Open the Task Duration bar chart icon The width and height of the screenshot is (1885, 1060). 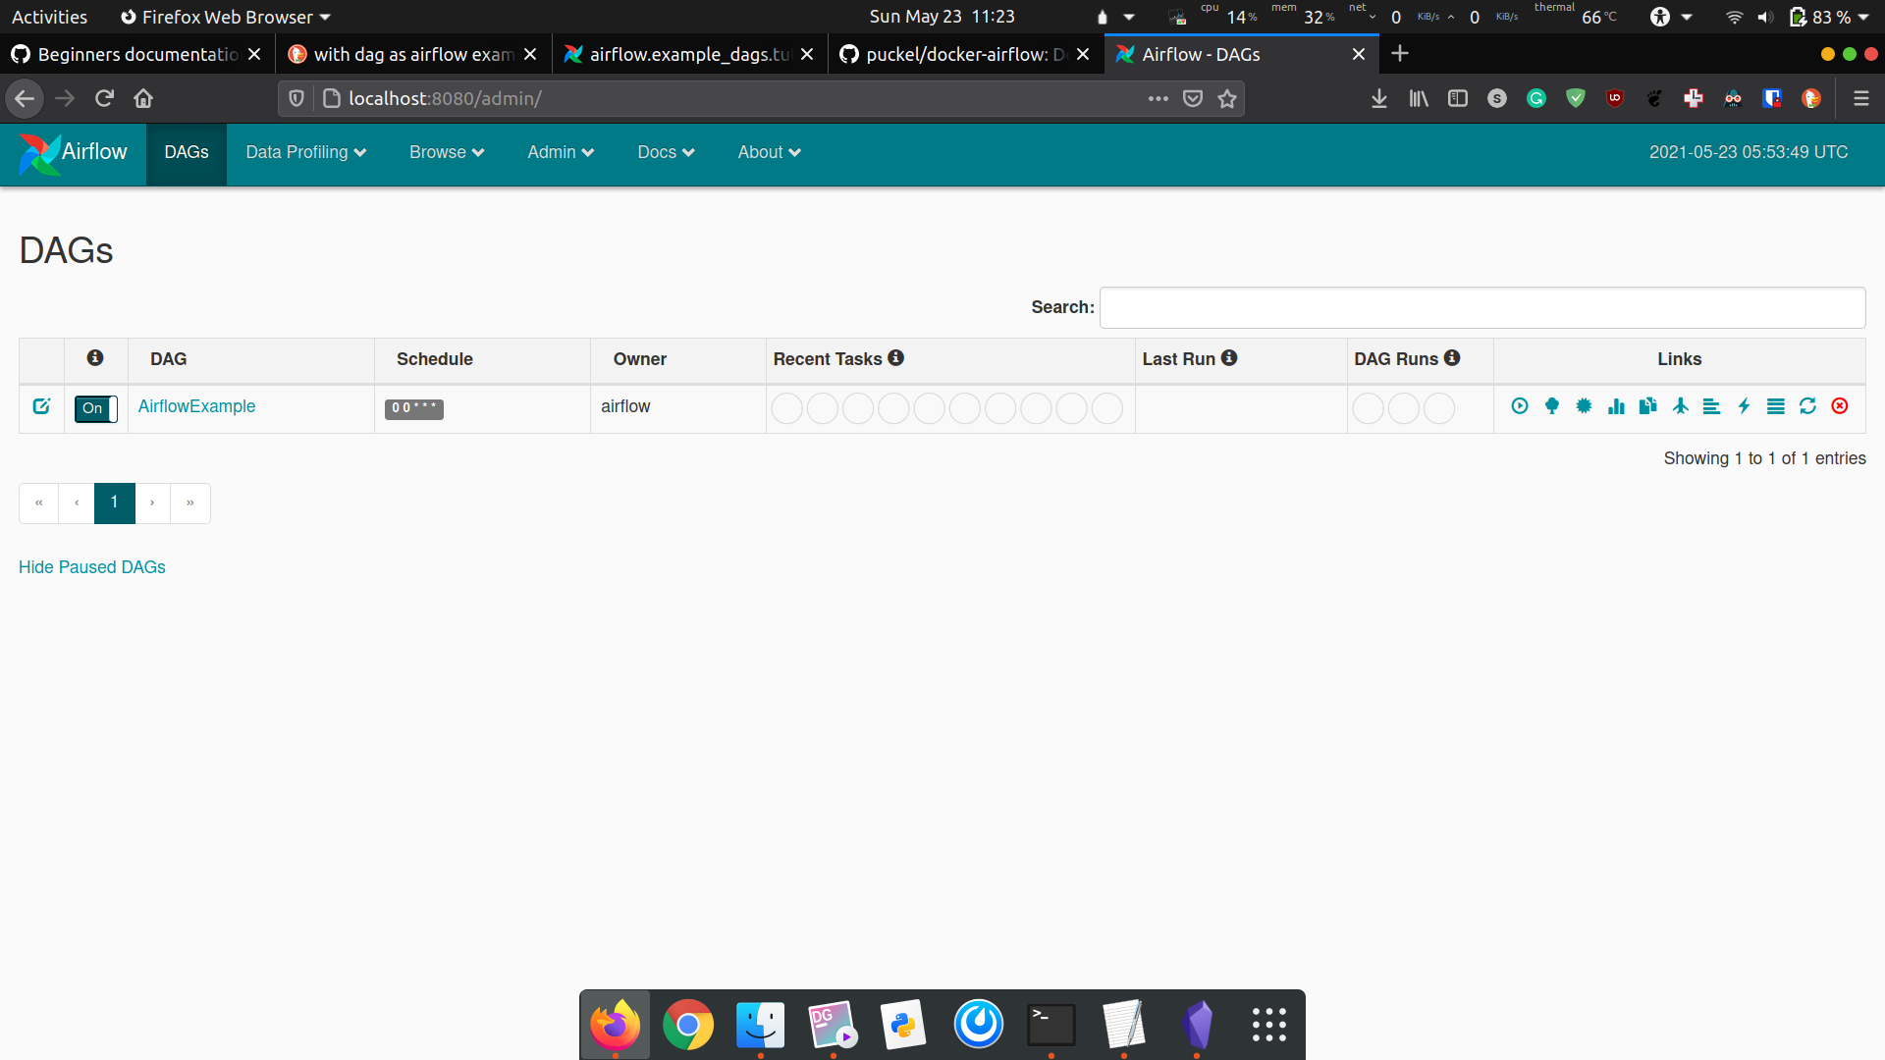coord(1616,406)
